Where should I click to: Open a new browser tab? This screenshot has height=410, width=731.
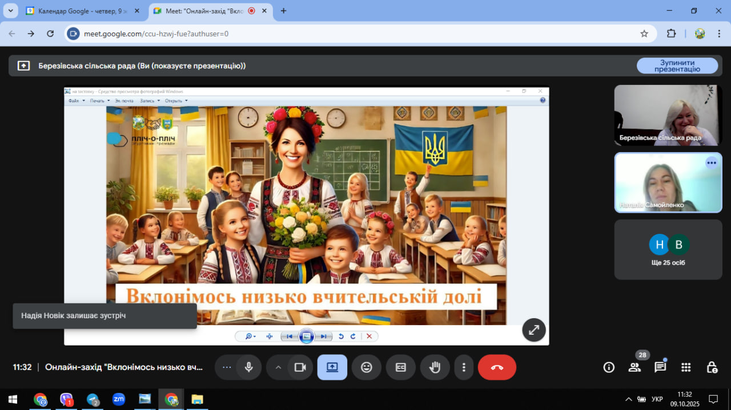[283, 11]
